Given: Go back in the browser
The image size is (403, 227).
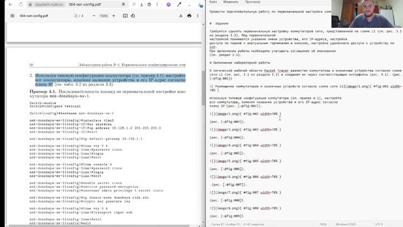Looking at the screenshot, I should tap(11, 4).
